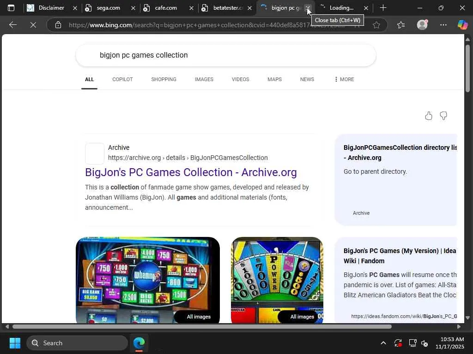The height and width of the screenshot is (354, 473).
Task: Close the bigjon pc games tab
Action: coord(308,8)
